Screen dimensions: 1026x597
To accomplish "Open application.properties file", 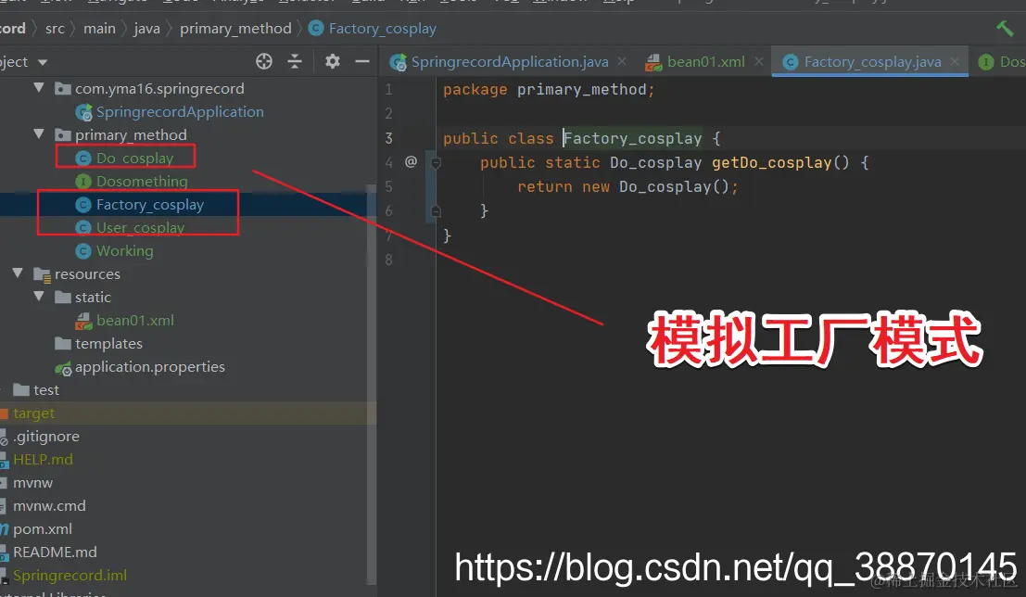I will (150, 366).
